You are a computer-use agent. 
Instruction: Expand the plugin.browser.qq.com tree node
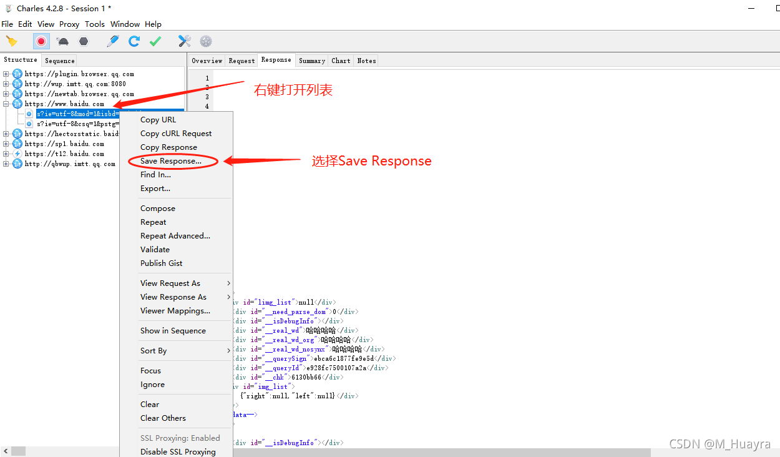[x=6, y=74]
